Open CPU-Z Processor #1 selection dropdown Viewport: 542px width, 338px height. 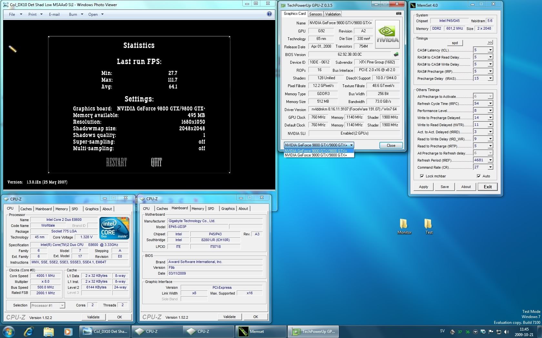pos(62,305)
